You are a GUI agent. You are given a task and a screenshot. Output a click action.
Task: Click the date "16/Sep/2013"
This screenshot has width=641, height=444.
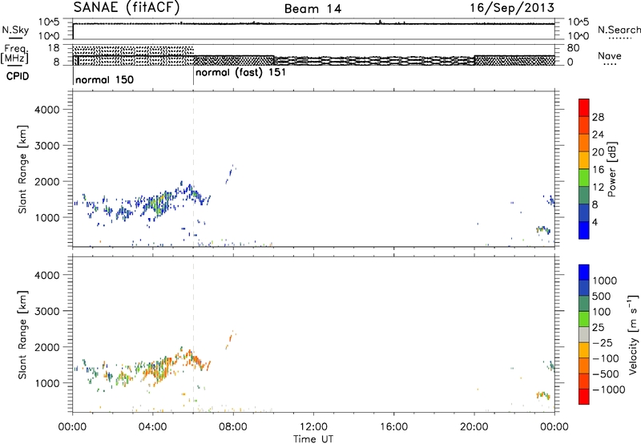[512, 7]
